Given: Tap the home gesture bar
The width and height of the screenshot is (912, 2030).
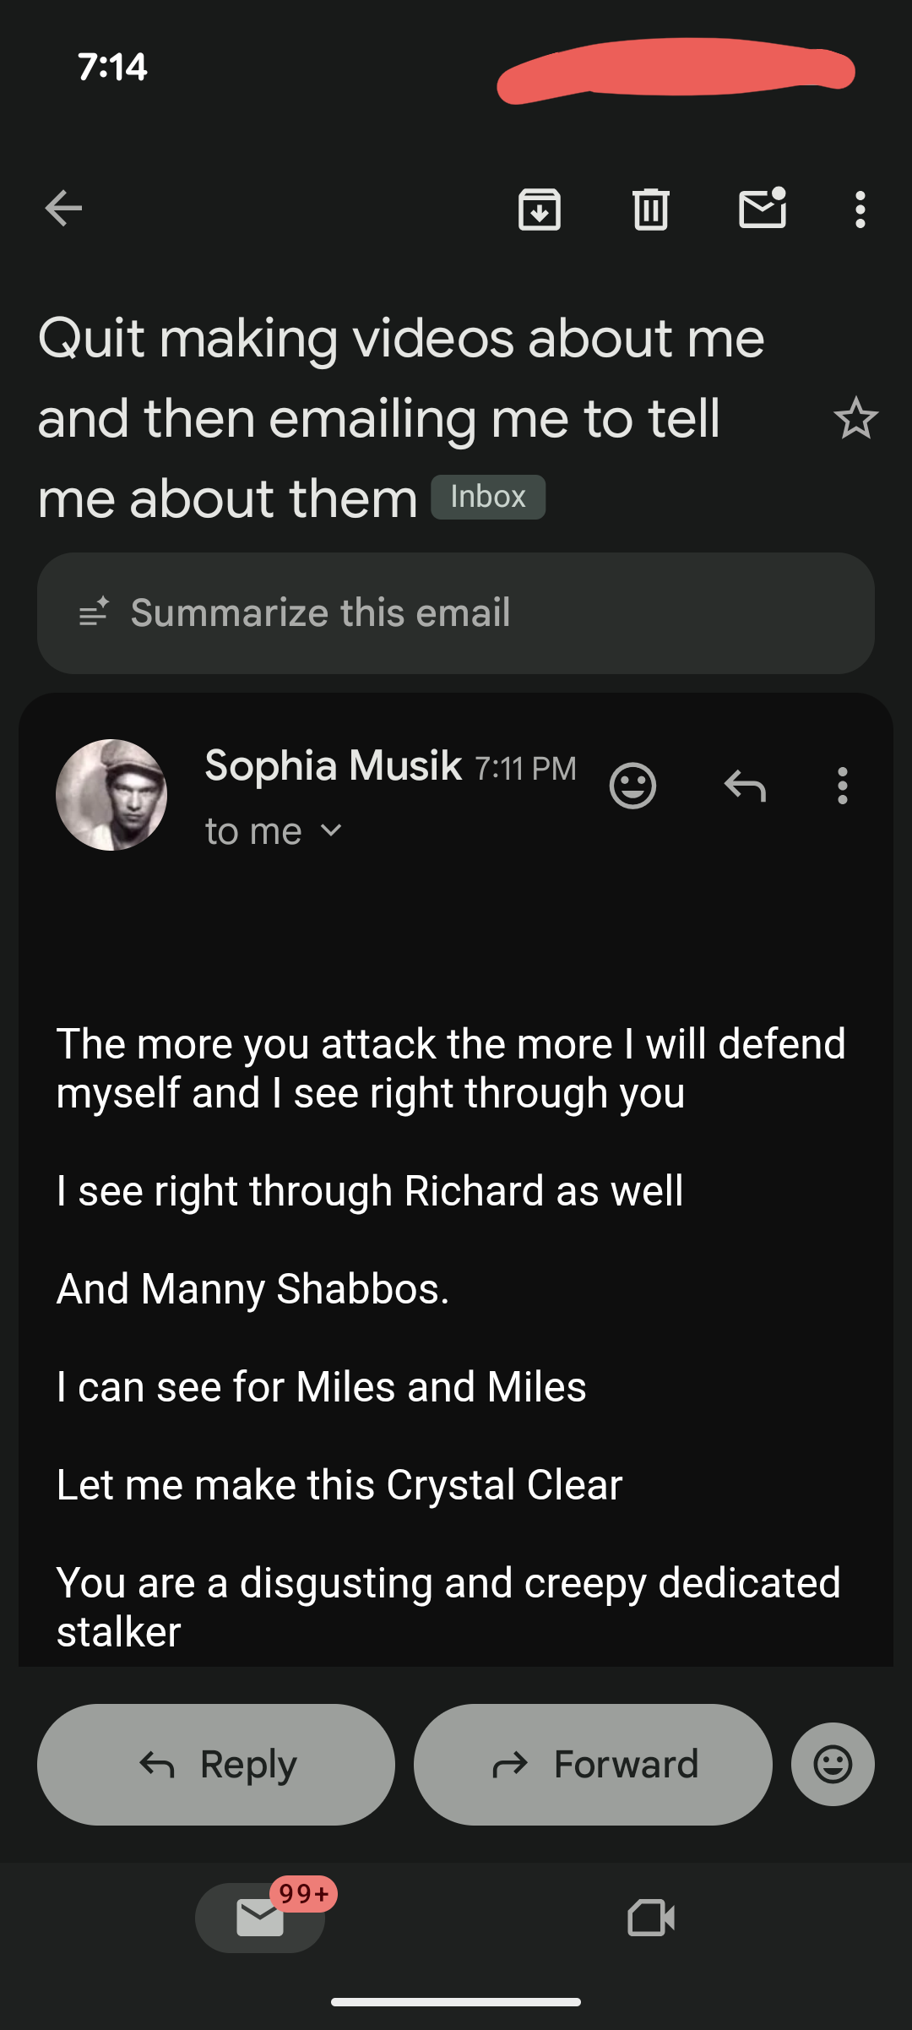Looking at the screenshot, I should (x=456, y=2001).
